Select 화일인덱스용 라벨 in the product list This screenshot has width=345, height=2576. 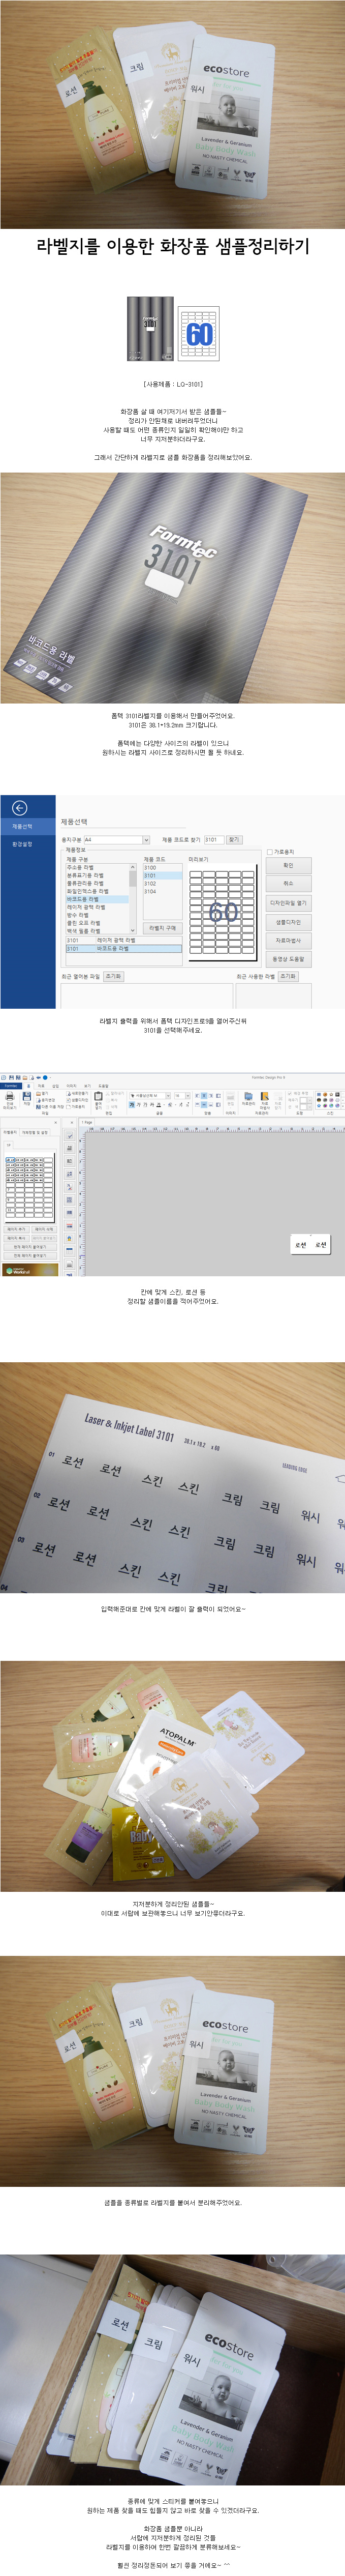(x=96, y=891)
